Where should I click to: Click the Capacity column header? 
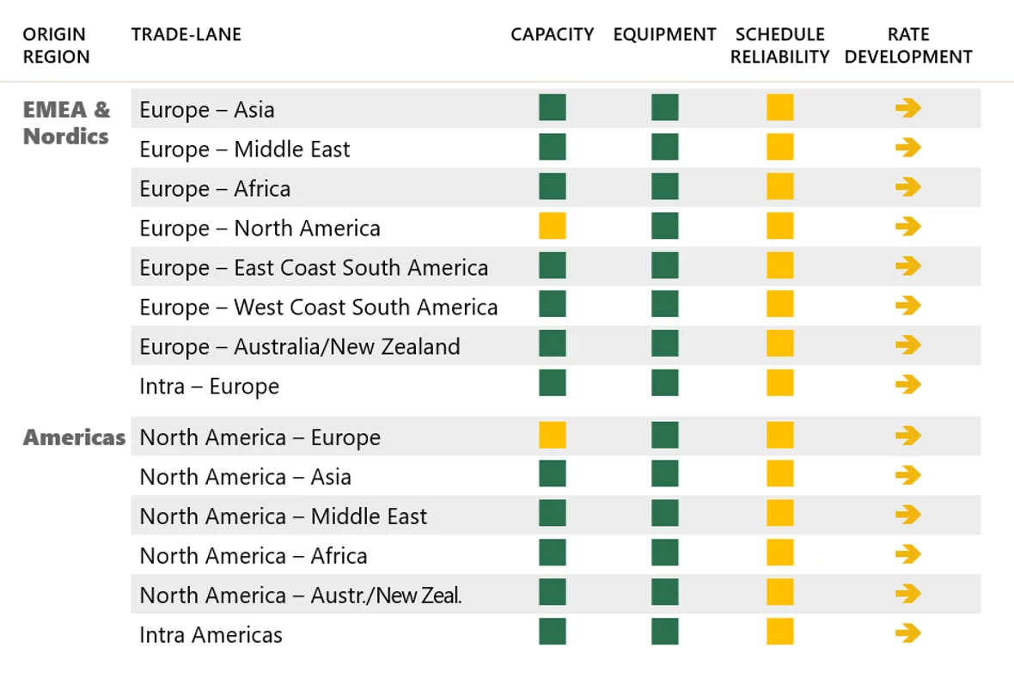coord(553,34)
